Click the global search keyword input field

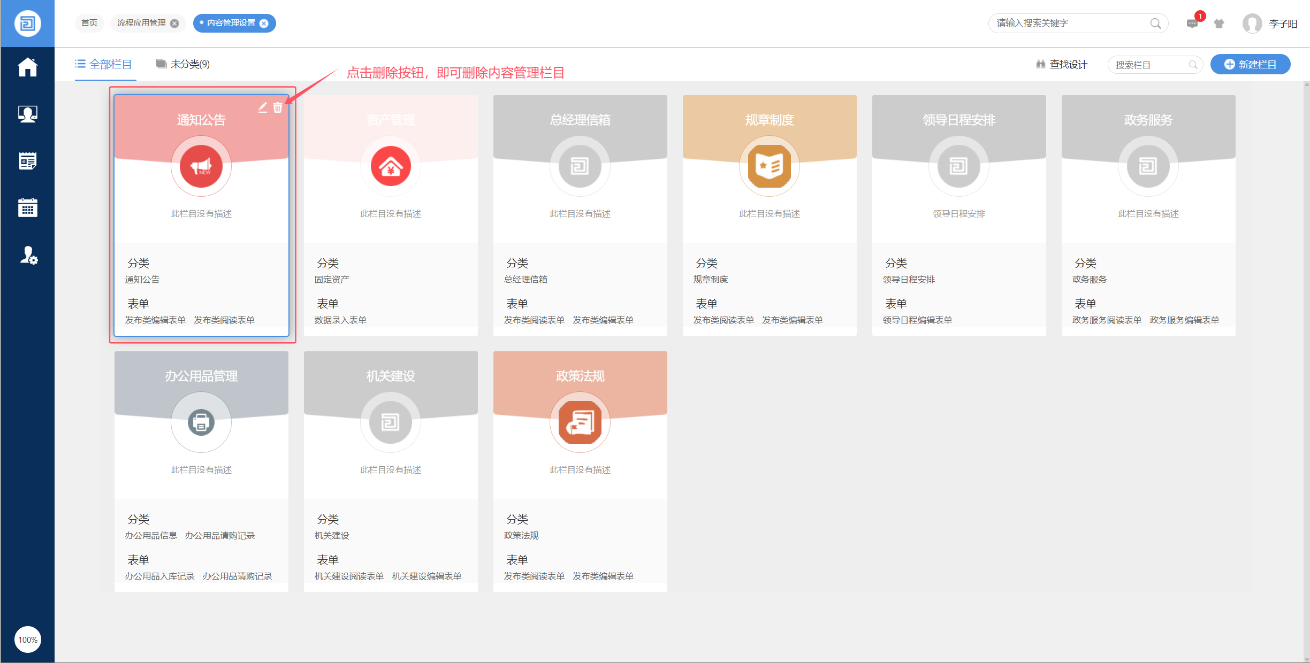tap(1069, 24)
